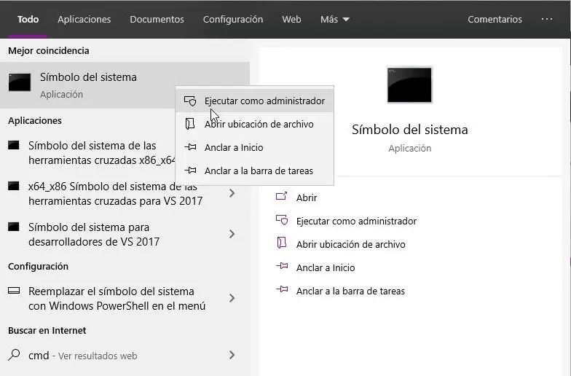Click the file location icon in right panel
This screenshot has height=376, width=571.
282,243
